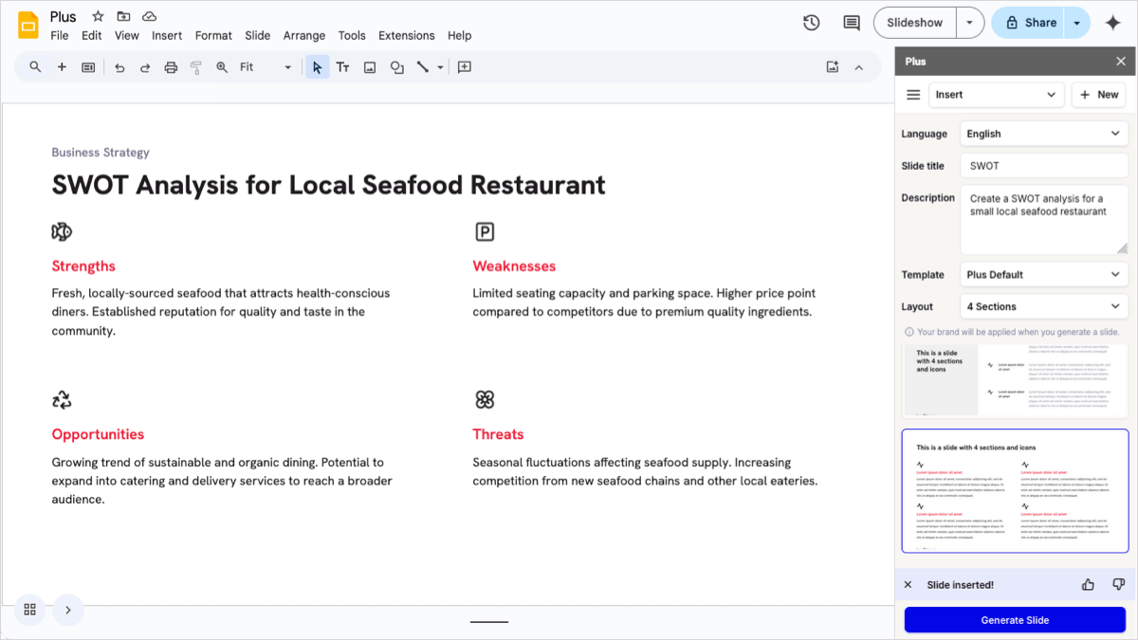Expand the filmstrip side panel
Viewport: 1138px width, 640px height.
click(68, 610)
